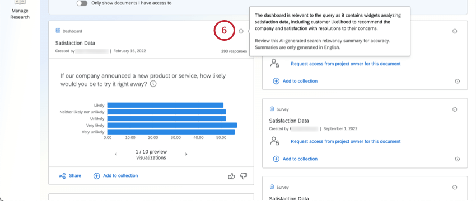This screenshot has height=201, width=476.
Task: Click the 293 responses text
Action: [x=234, y=51]
